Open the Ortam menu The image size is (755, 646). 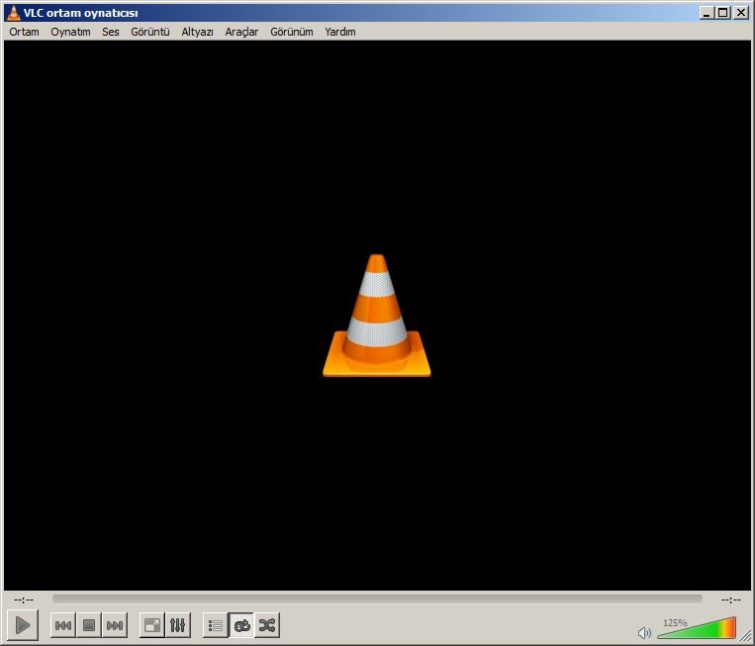(x=24, y=32)
